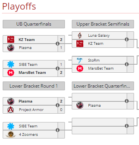This screenshot has width=139, height=145.
Task: Select the Lower Bracket Round 1 header
Action: pos(34,86)
